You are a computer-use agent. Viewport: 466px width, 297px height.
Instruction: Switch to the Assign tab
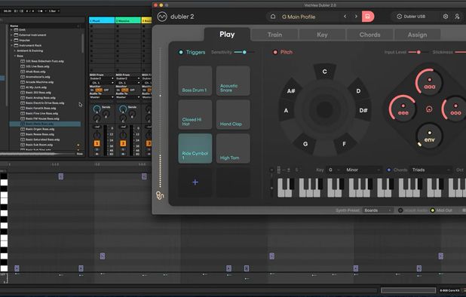point(417,35)
